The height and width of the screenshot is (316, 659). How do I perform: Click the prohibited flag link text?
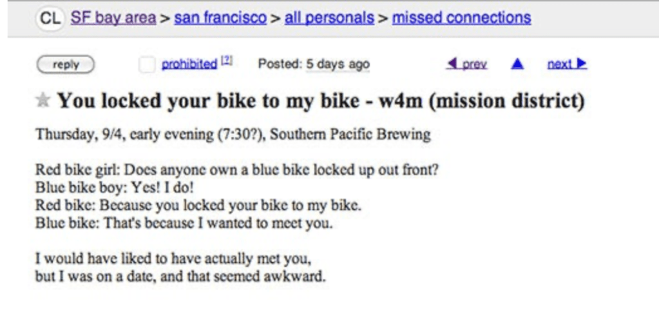pos(188,64)
